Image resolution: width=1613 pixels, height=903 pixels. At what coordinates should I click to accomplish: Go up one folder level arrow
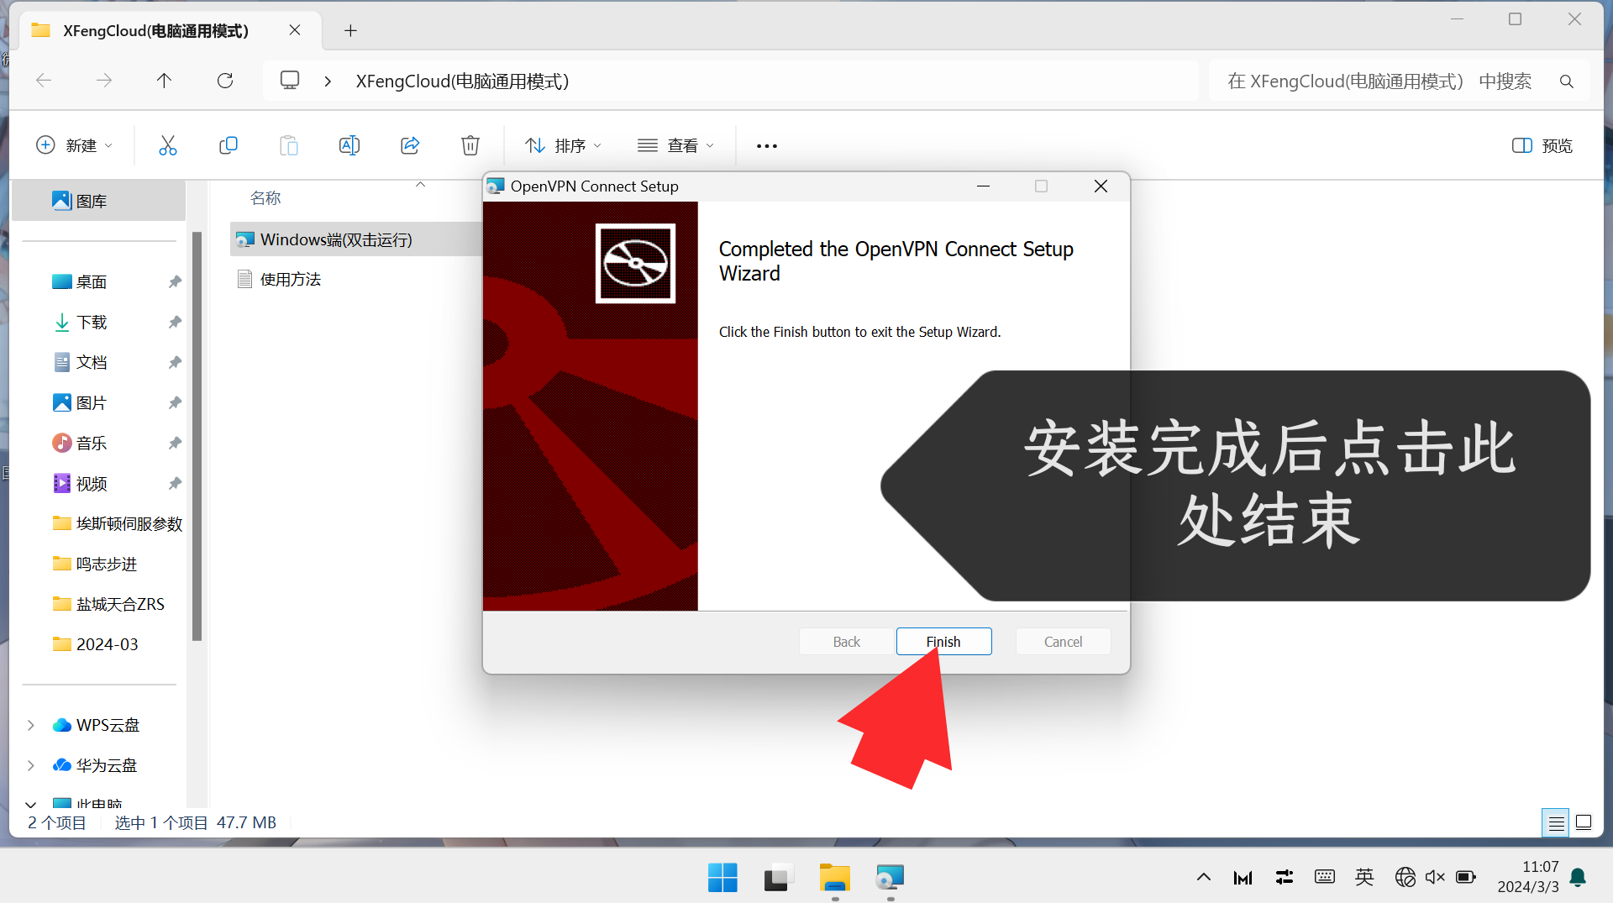[x=164, y=81]
